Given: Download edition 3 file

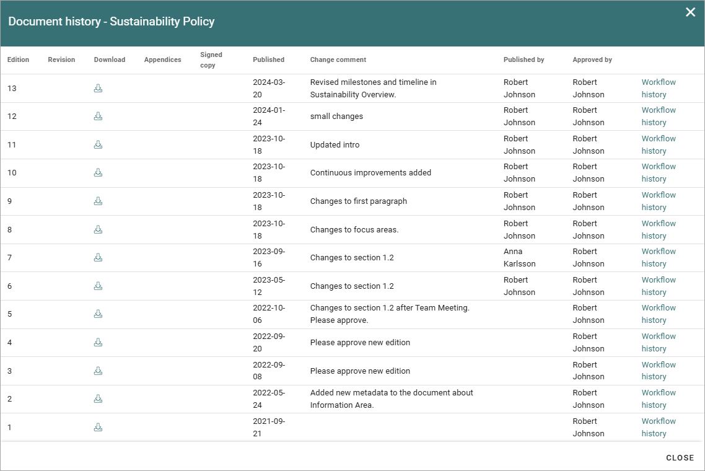Looking at the screenshot, I should [x=98, y=371].
